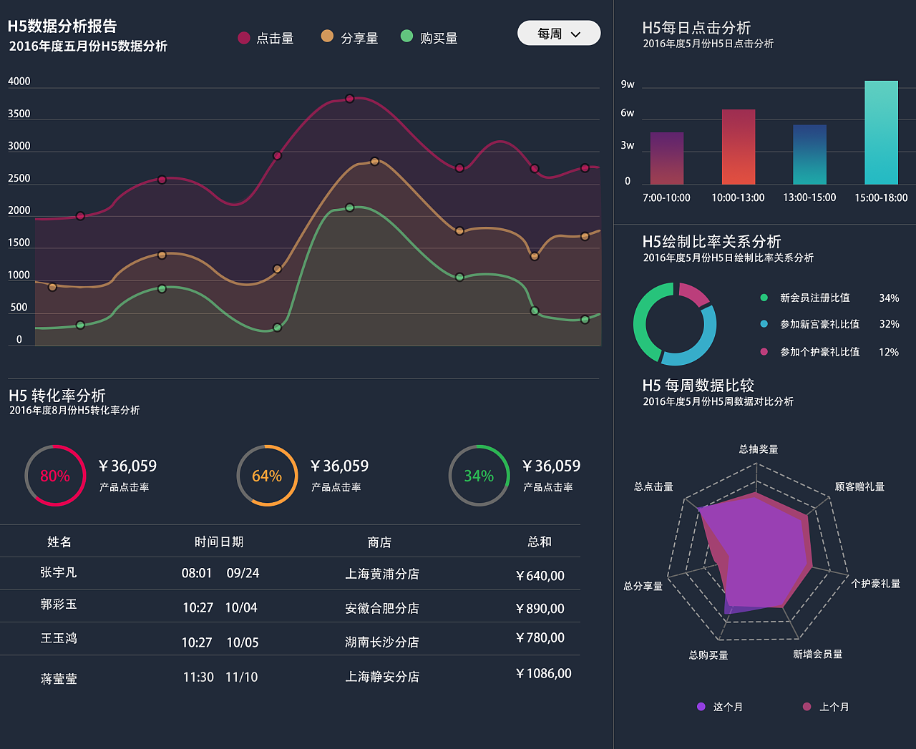The image size is (916, 749).
Task: Select the 购买量 legend dot
Action: pyautogui.click(x=405, y=37)
